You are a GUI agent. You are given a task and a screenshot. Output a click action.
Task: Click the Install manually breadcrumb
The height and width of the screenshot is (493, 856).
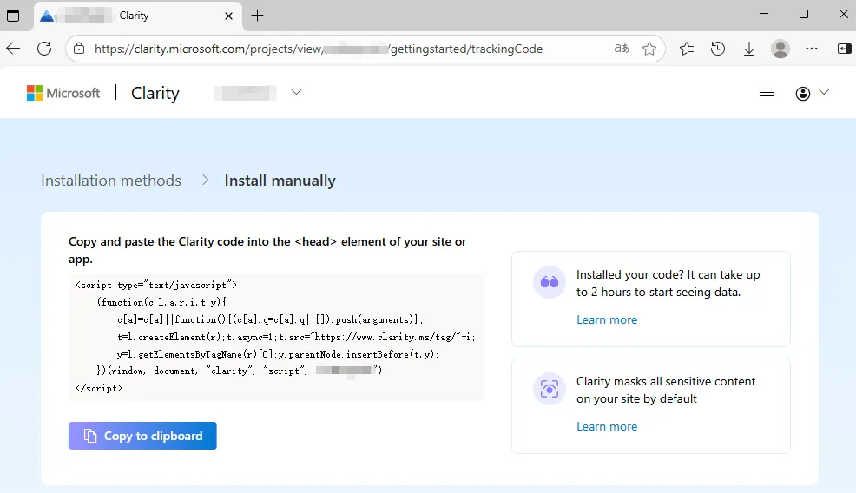pyautogui.click(x=280, y=181)
